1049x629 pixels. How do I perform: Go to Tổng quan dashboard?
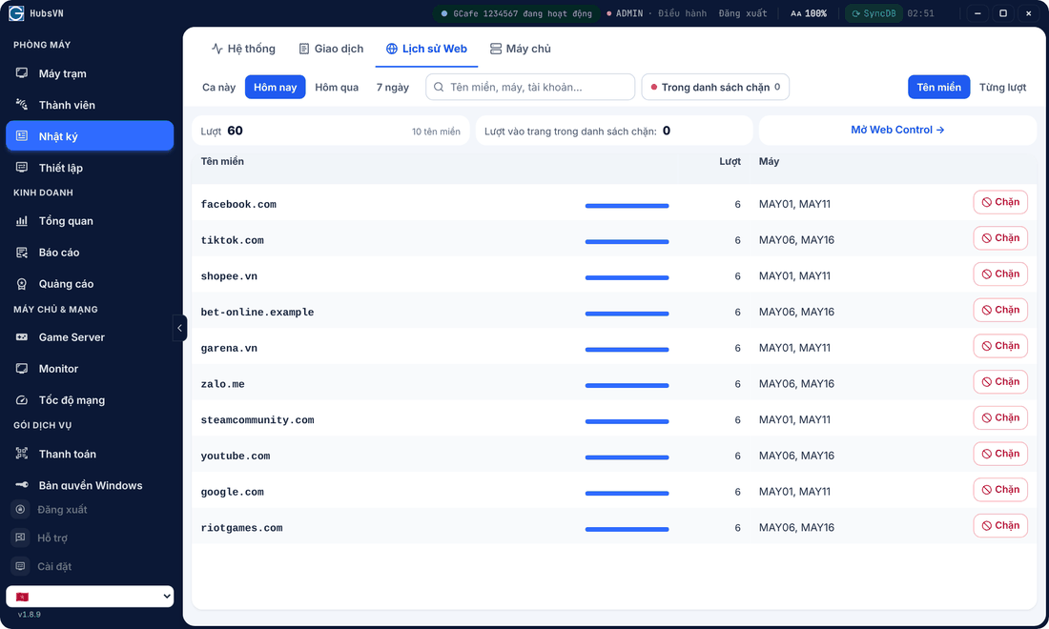pyautogui.click(x=90, y=221)
